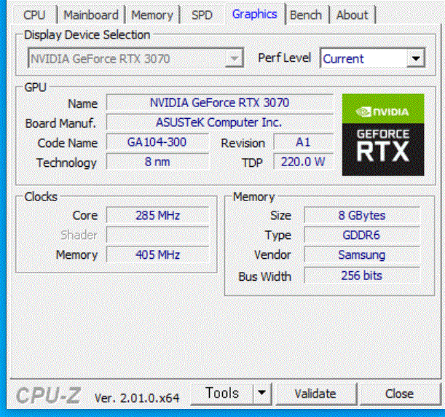Click the Tools button
The image size is (445, 417).
(x=221, y=394)
